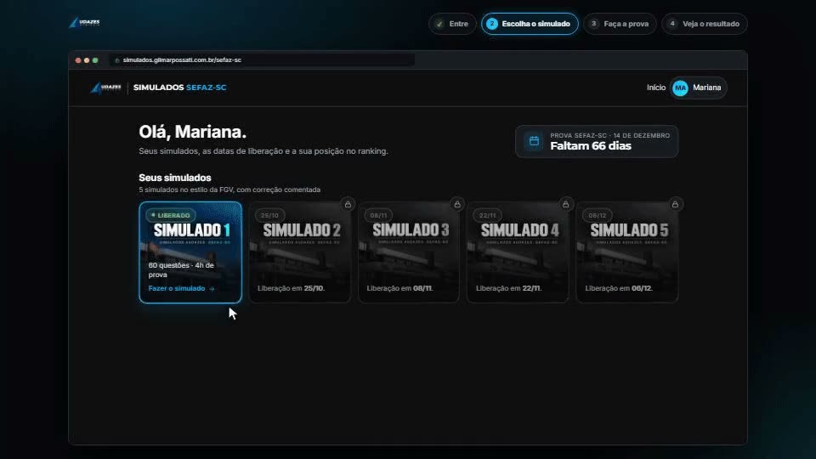Click the 60 questões 4h de prova text
816x459 pixels.
(x=181, y=270)
